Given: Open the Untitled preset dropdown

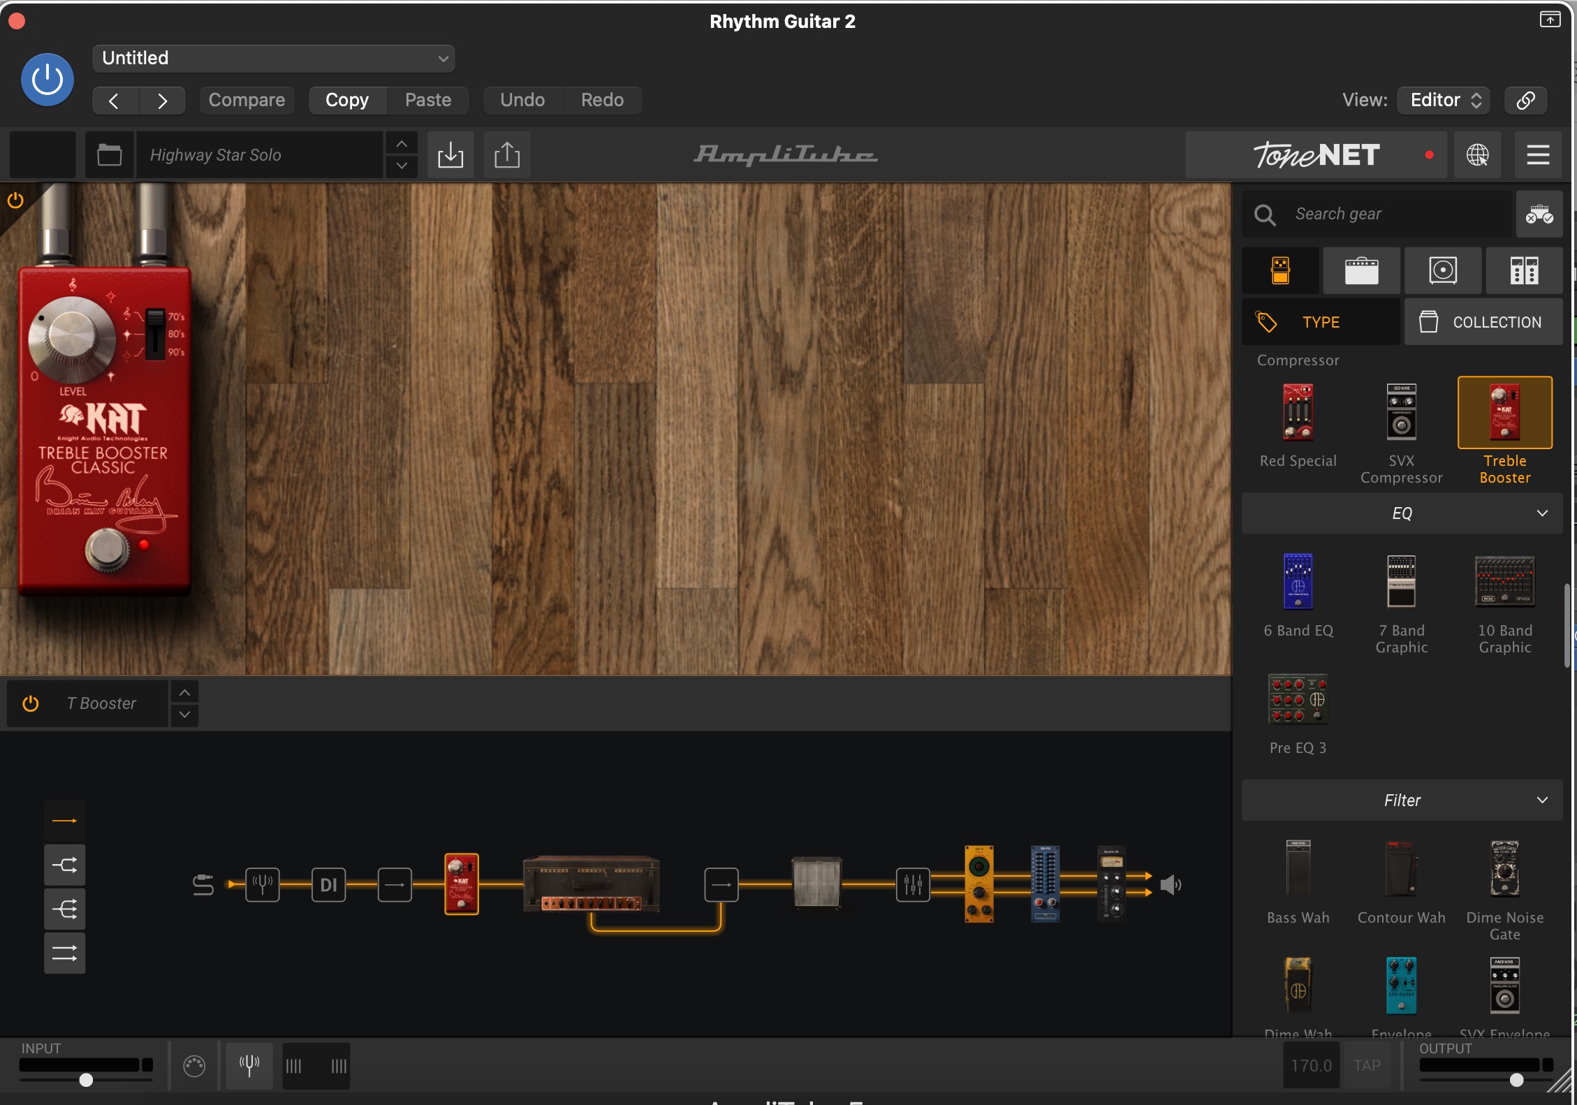Looking at the screenshot, I should (x=273, y=59).
